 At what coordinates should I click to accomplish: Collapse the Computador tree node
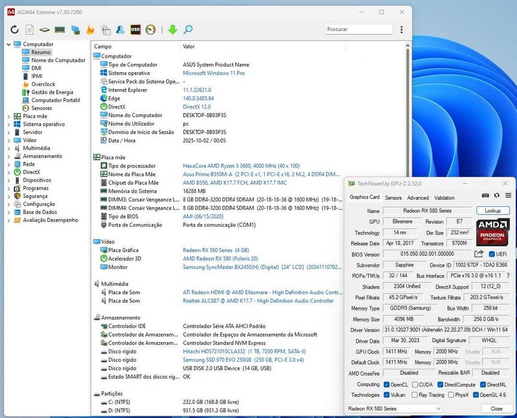click(x=9, y=44)
